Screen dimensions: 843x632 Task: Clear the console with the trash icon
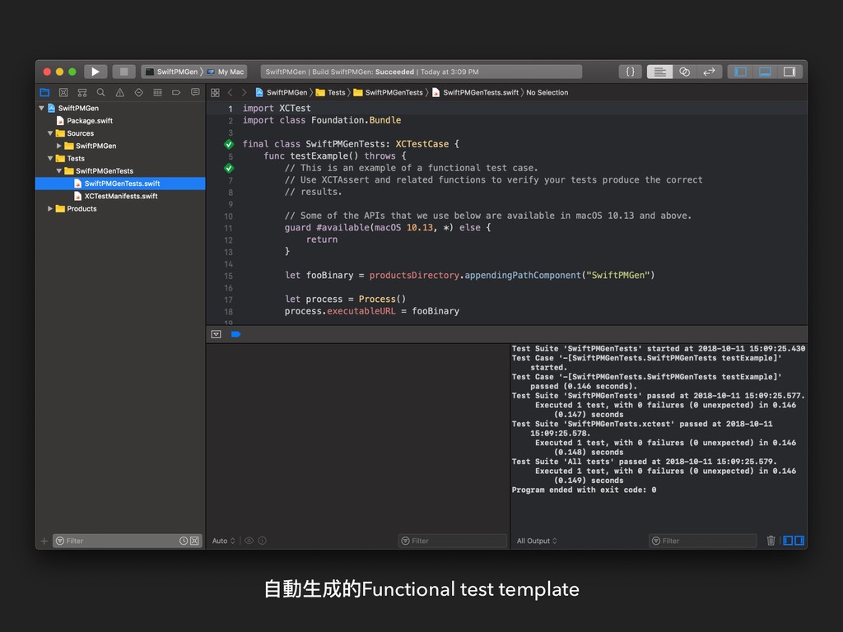[771, 541]
